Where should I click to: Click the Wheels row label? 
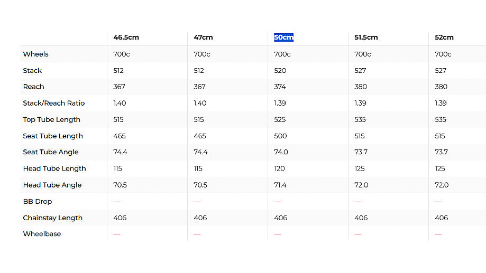coord(35,54)
